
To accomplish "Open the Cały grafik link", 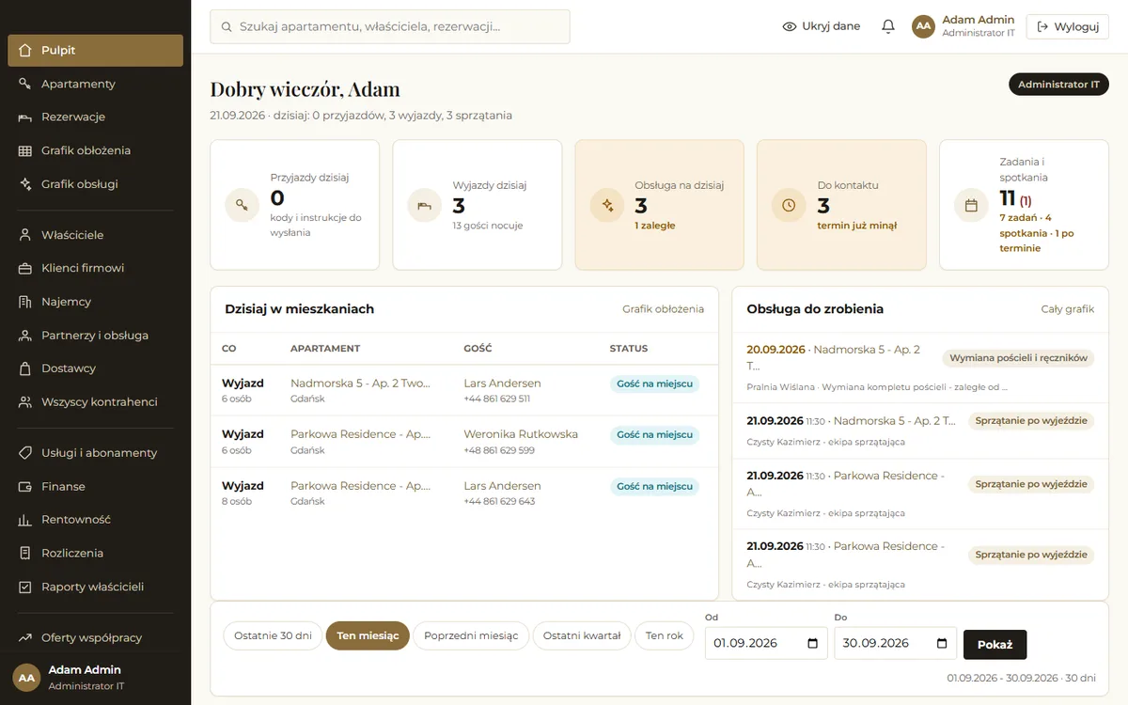I will [1067, 309].
